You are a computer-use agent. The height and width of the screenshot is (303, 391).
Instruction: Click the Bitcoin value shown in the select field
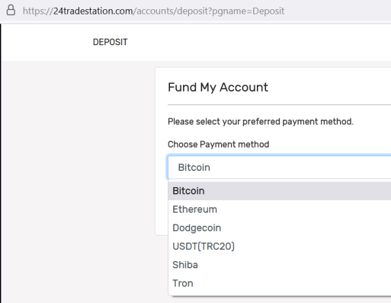pyautogui.click(x=194, y=168)
